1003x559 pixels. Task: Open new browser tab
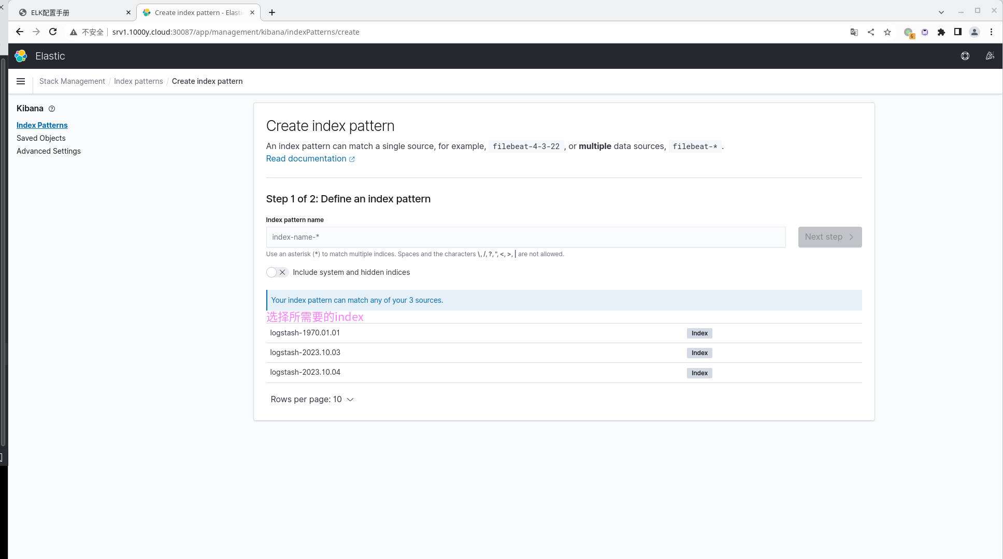272,12
